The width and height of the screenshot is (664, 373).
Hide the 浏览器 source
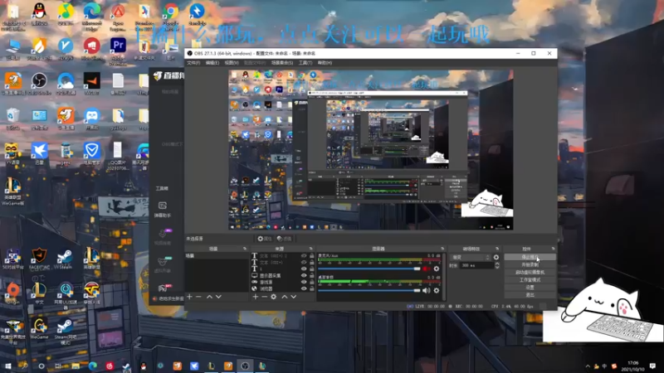[304, 288]
